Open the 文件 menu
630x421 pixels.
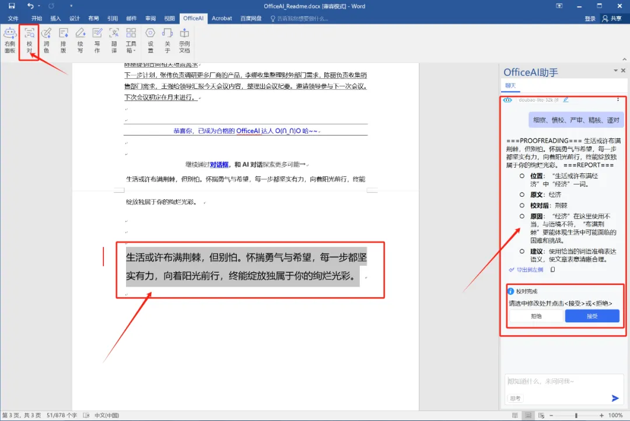coord(13,19)
